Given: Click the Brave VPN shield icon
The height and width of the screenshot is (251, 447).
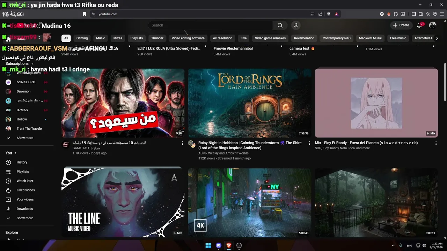Looking at the screenshot, I should 435,14.
